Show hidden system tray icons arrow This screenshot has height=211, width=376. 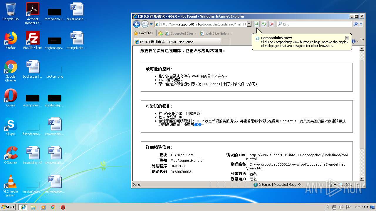(x=328, y=207)
